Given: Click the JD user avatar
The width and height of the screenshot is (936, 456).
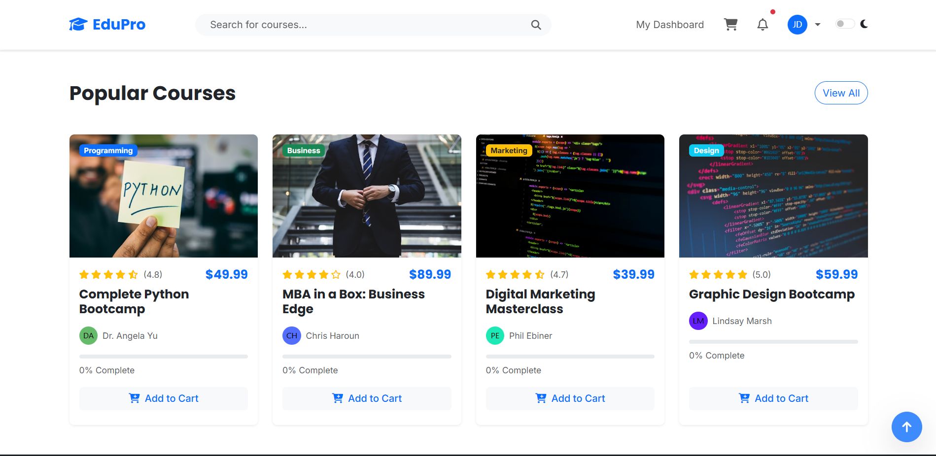Looking at the screenshot, I should tap(797, 25).
